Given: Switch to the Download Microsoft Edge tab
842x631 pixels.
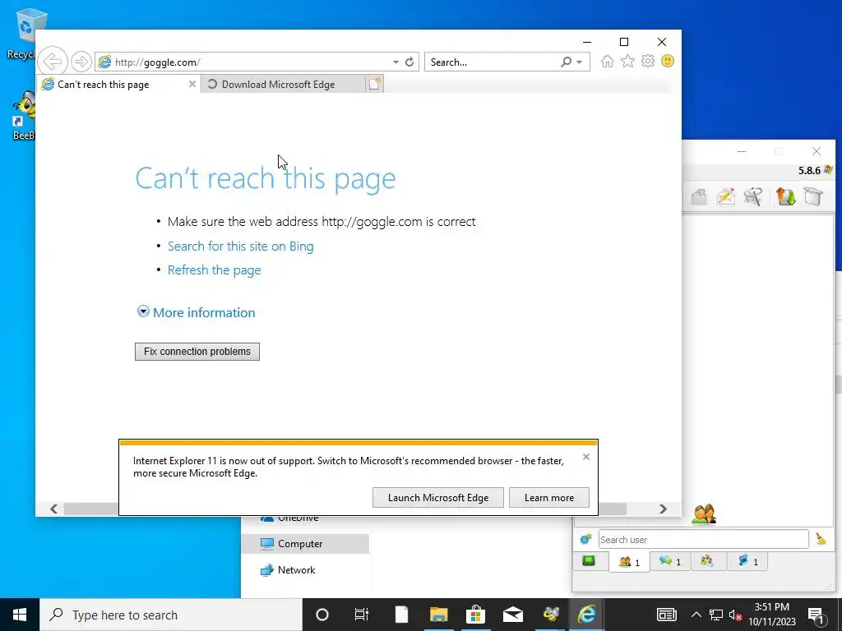Looking at the screenshot, I should point(283,84).
